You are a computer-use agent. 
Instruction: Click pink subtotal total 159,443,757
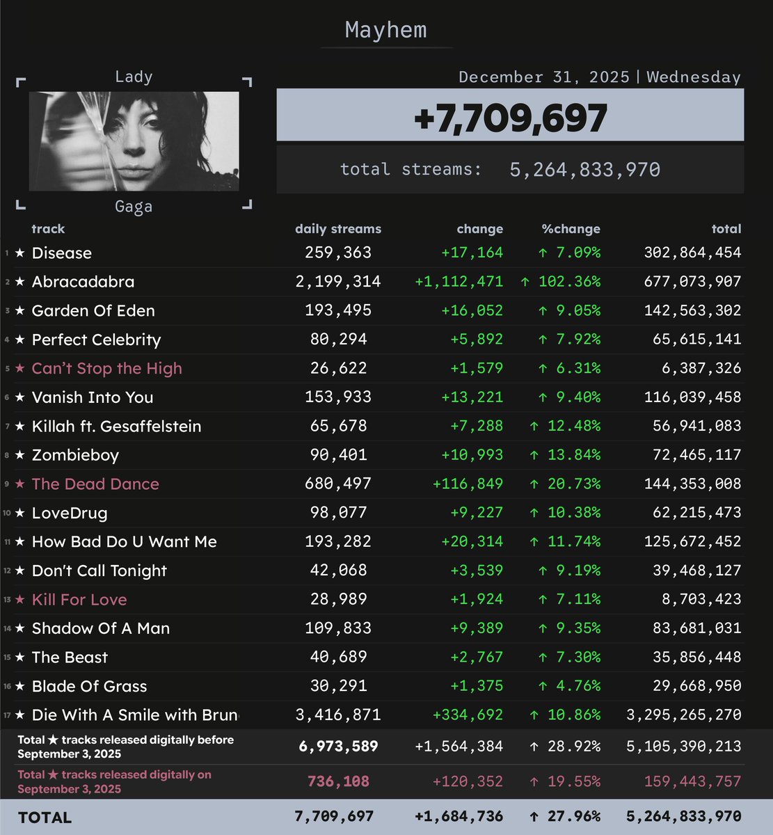693,781
